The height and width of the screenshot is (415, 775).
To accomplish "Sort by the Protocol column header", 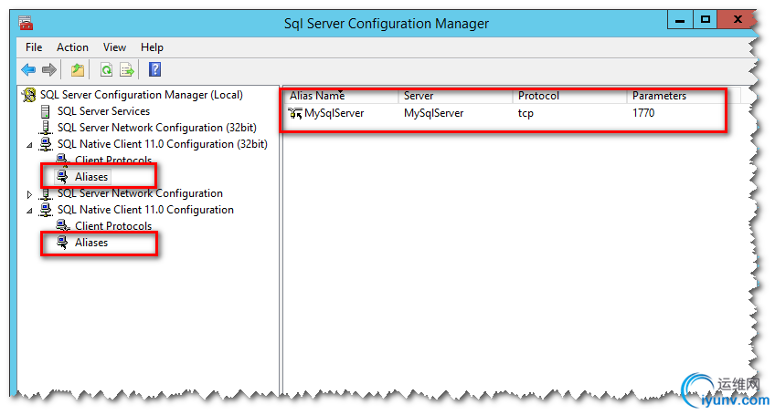I will (x=570, y=96).
